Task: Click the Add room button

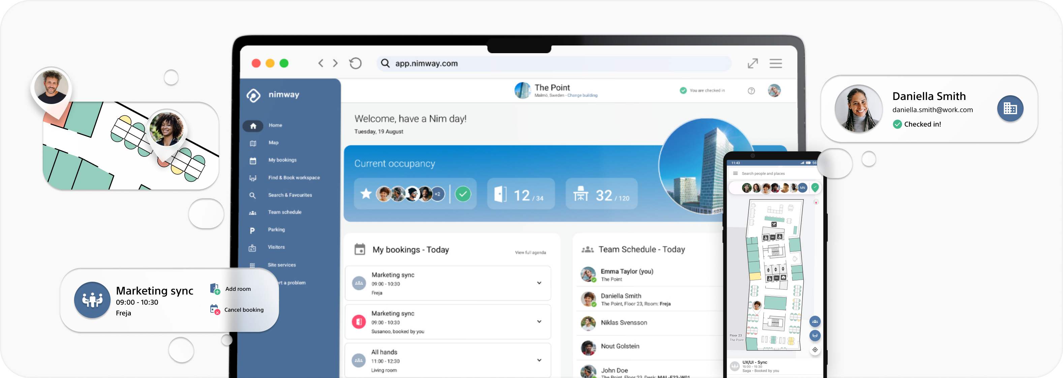Action: pos(231,288)
